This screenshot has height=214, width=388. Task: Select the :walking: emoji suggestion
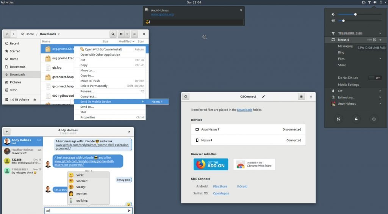coord(88,201)
